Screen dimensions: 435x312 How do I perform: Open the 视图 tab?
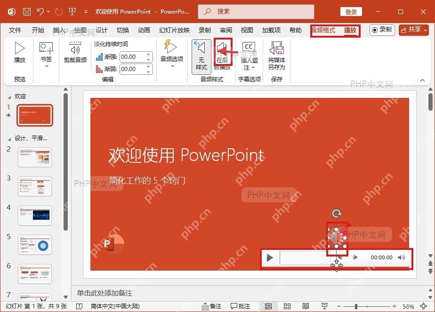click(x=247, y=30)
